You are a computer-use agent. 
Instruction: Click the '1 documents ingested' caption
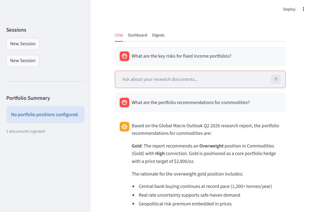coord(26,131)
